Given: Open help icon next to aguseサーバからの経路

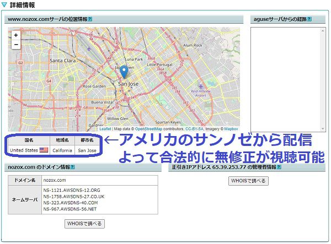Looking at the screenshot, I should (309, 19).
